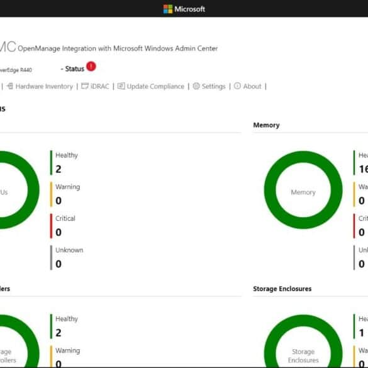Screen dimensions: 368x368
Task: Click the Status label near alert badge
Action: (74, 69)
